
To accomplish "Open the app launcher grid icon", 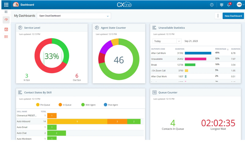I will [x=6, y=5].
